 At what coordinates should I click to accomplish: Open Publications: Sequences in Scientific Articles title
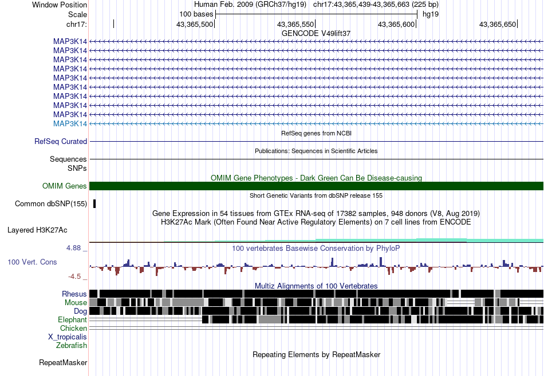pyautogui.click(x=316, y=151)
